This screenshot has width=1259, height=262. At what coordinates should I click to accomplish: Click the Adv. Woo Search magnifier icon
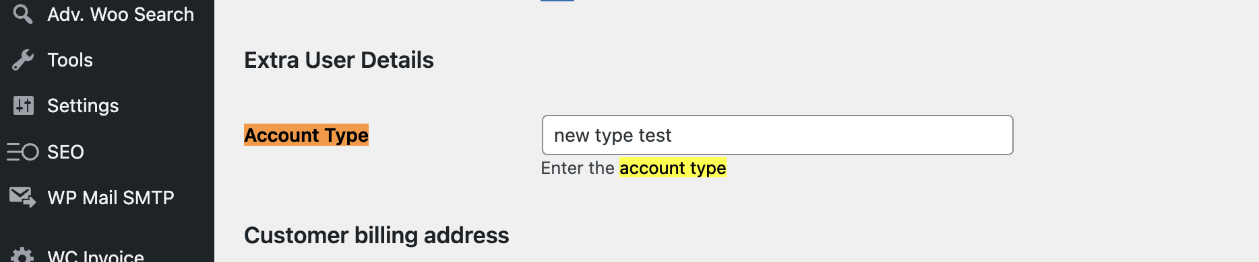[23, 14]
